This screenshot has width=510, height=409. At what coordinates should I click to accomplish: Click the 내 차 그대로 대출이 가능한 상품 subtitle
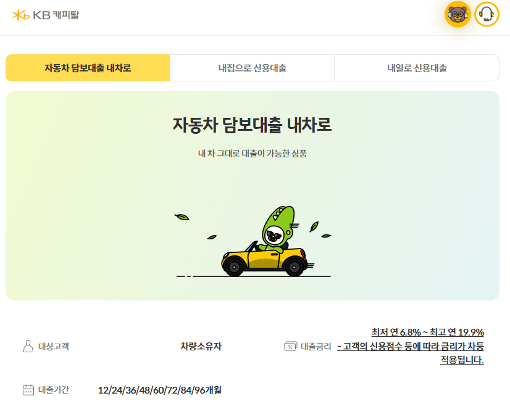tap(253, 154)
